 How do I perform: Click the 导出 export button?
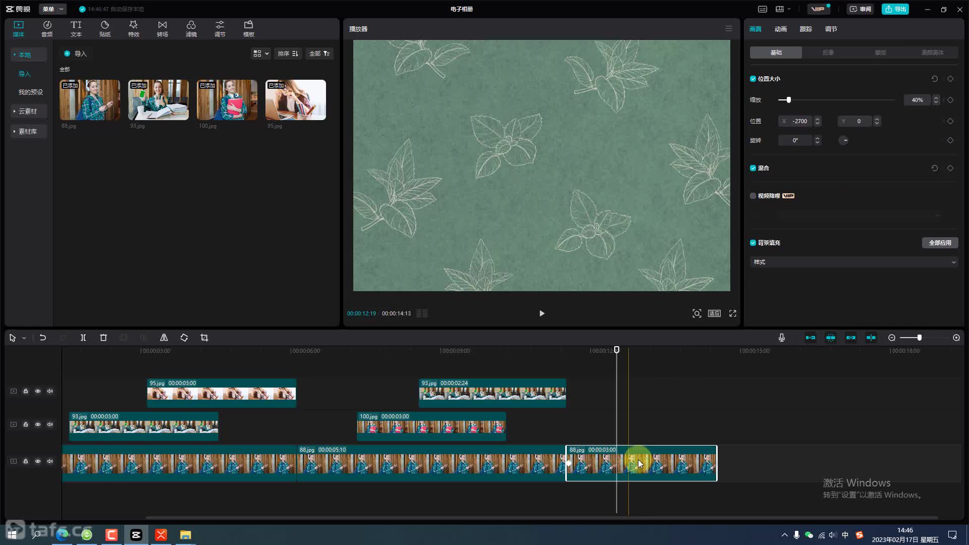click(895, 9)
